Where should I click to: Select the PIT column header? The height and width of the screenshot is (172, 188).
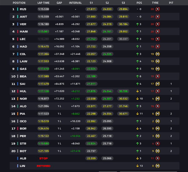[171, 3]
